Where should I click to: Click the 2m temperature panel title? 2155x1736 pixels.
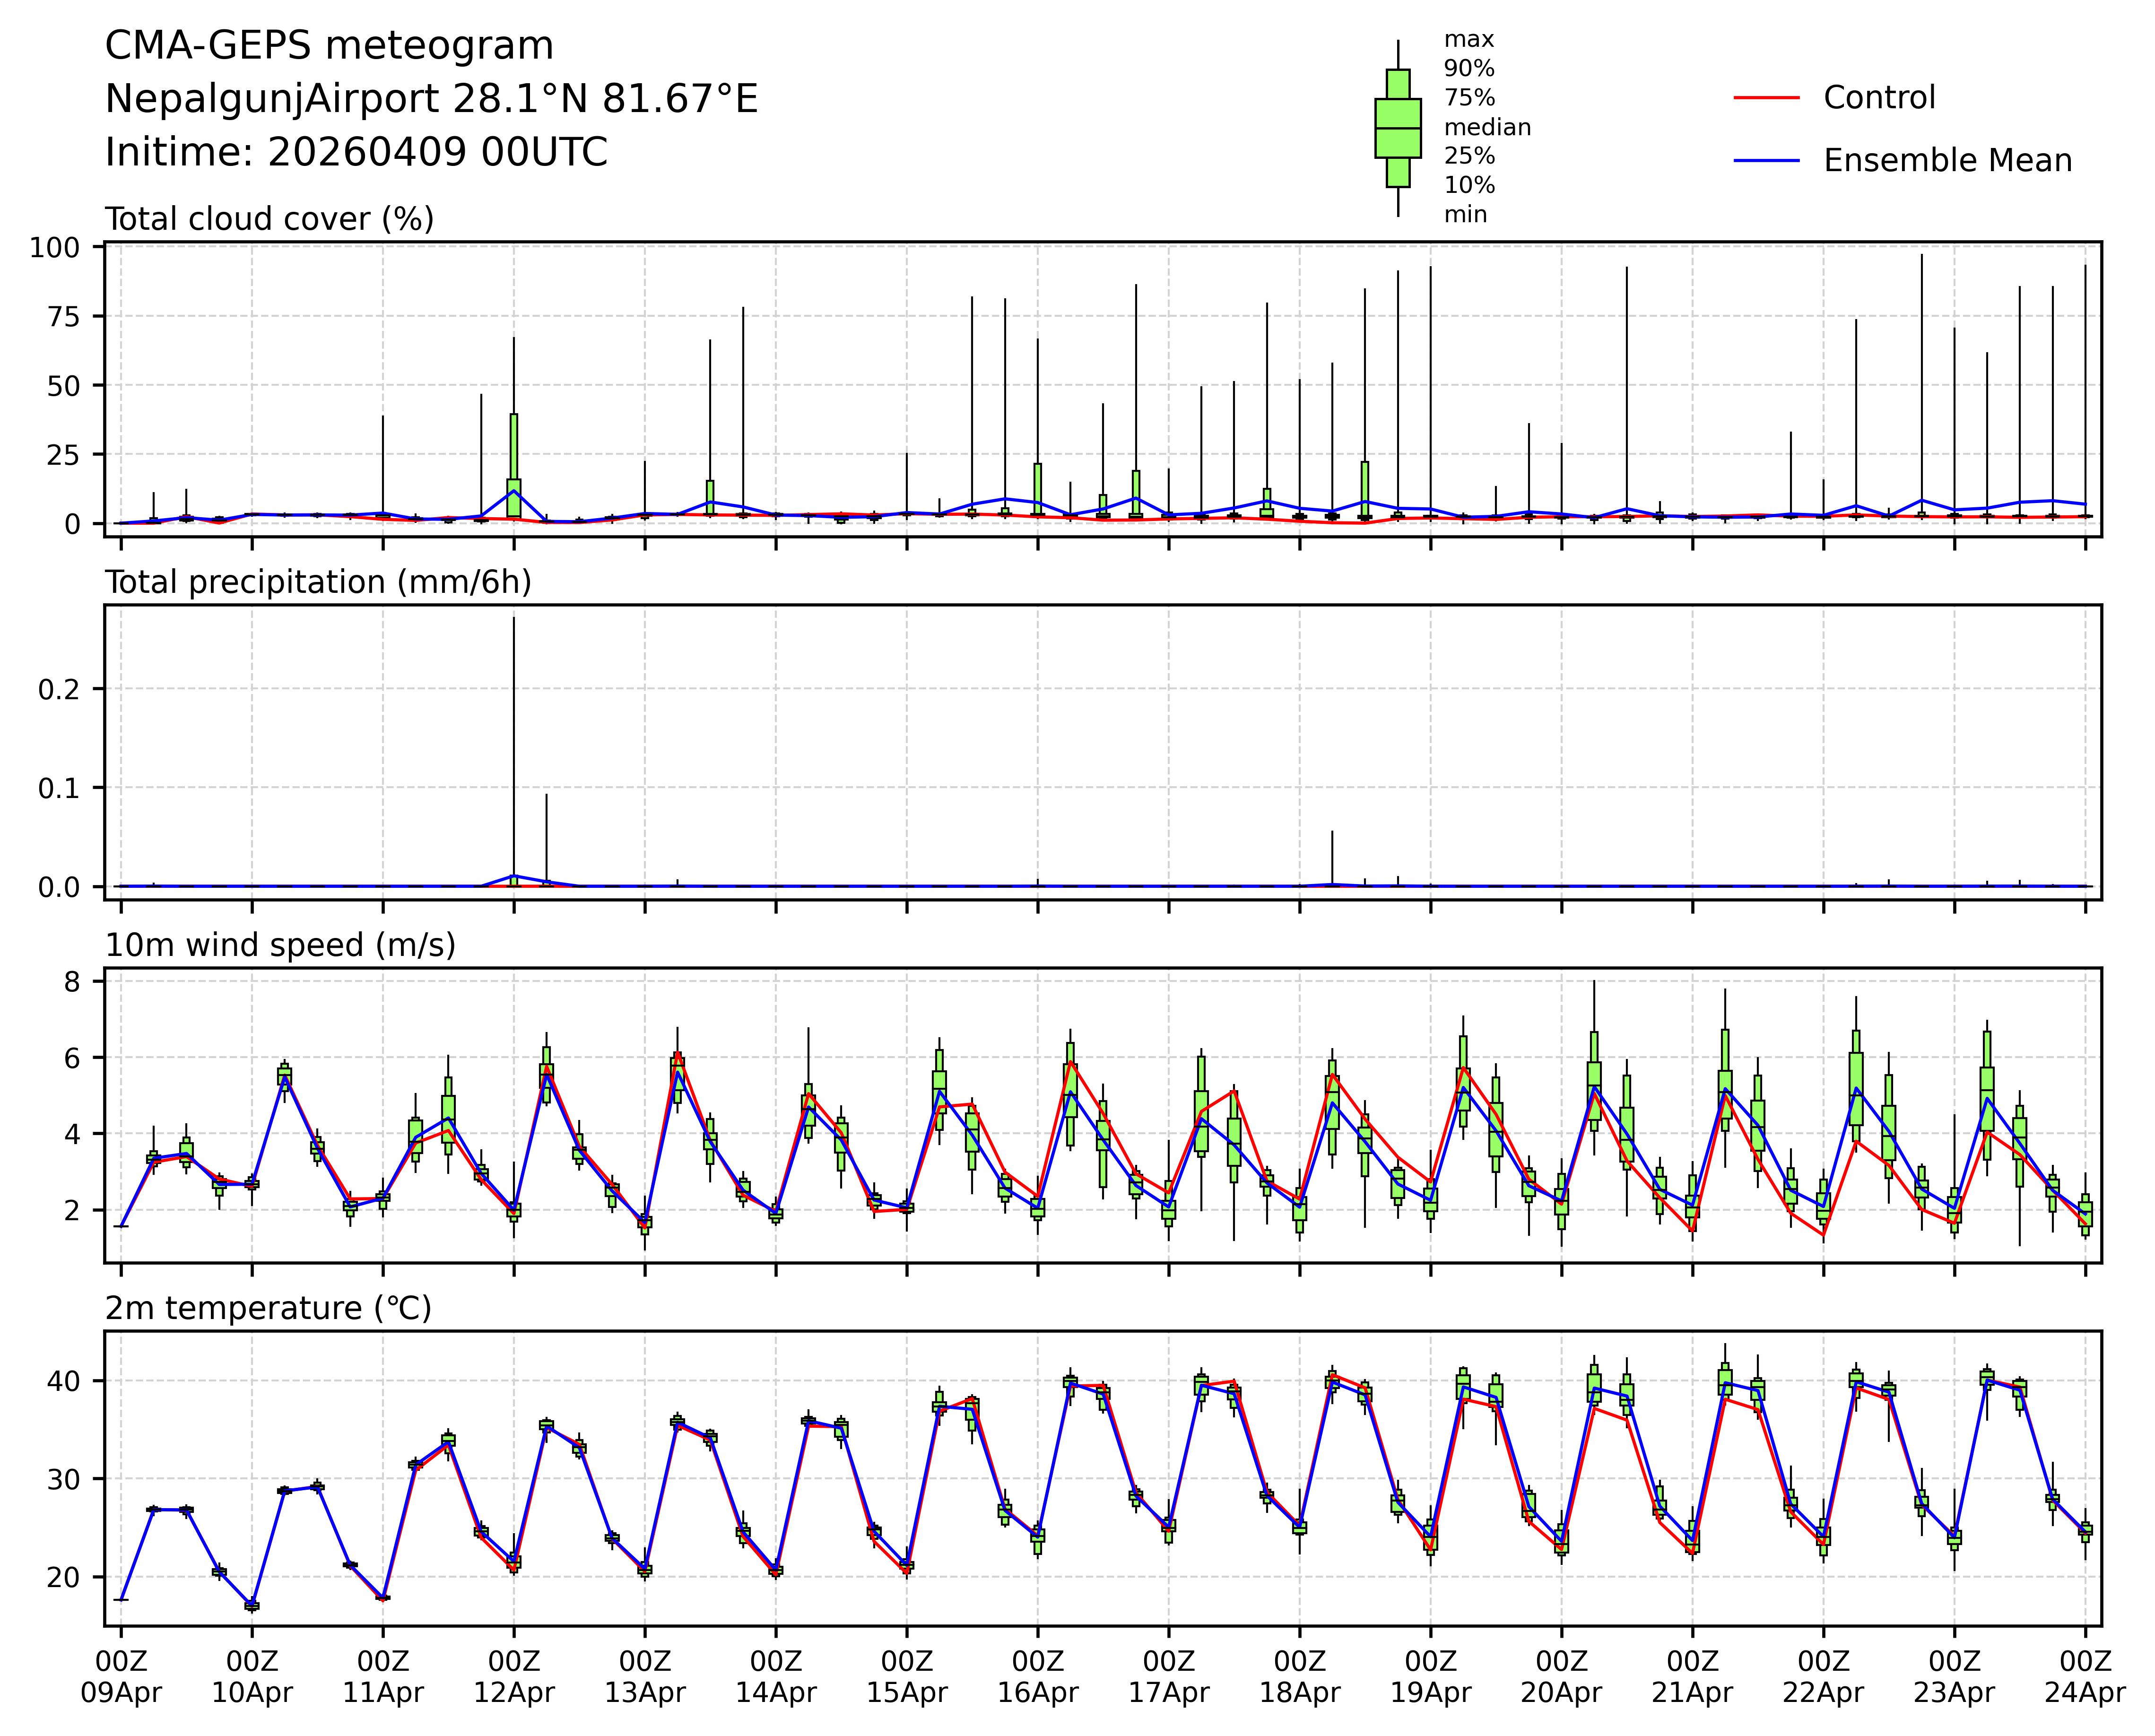pyautogui.click(x=268, y=1308)
